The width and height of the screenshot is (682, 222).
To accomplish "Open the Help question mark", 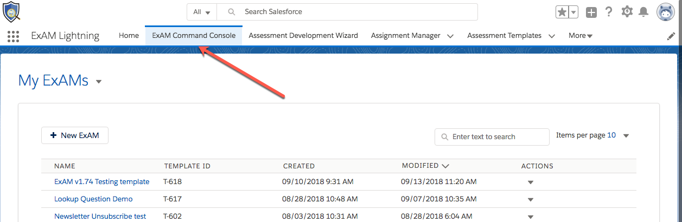I will point(609,11).
